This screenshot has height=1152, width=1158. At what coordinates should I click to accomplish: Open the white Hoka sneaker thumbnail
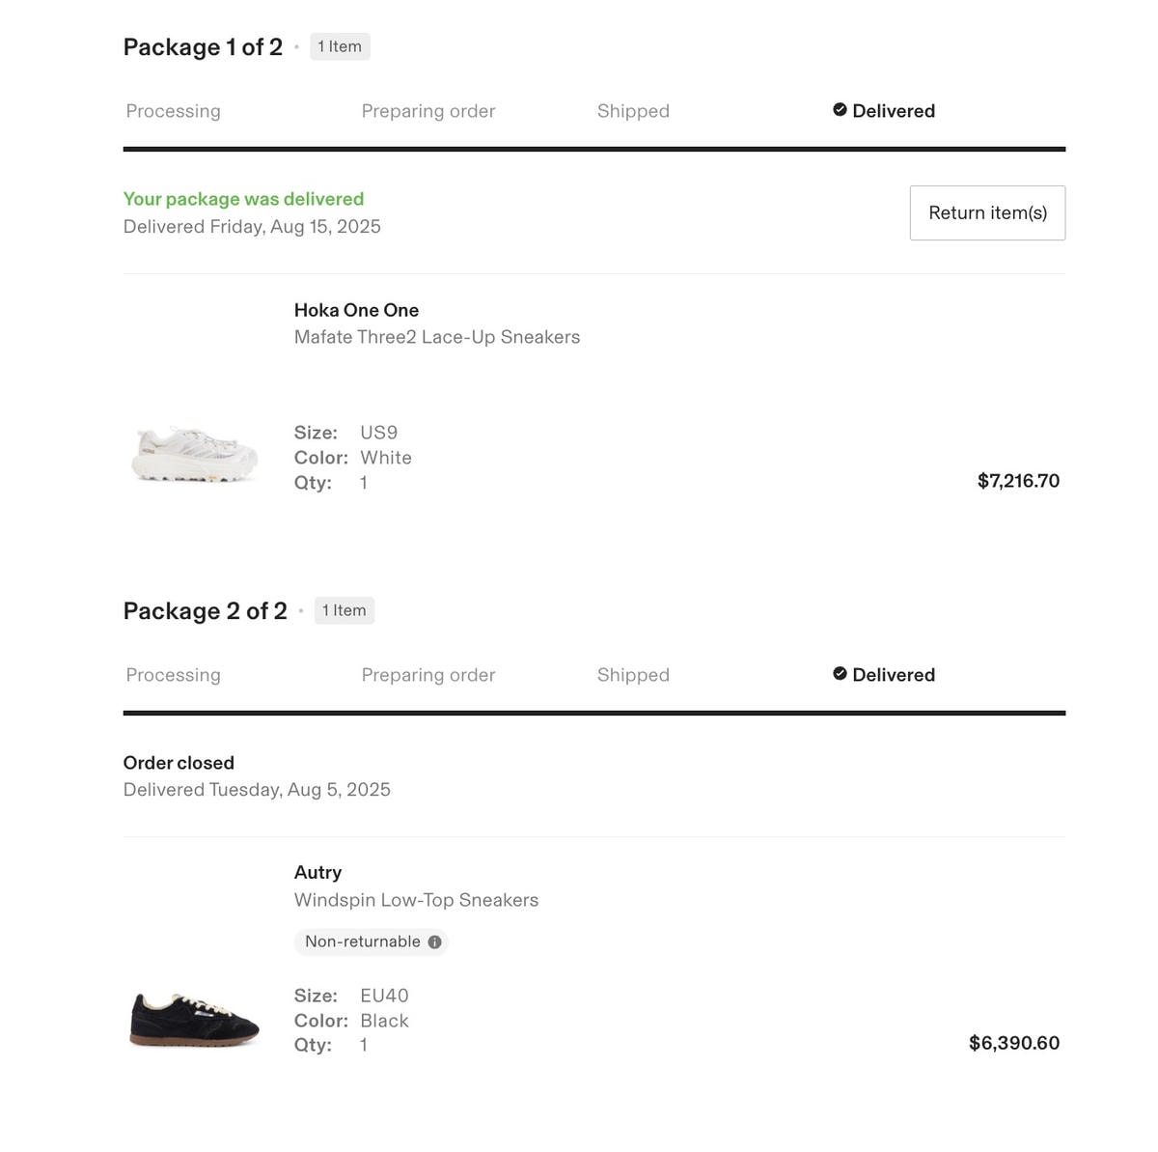[195, 454]
